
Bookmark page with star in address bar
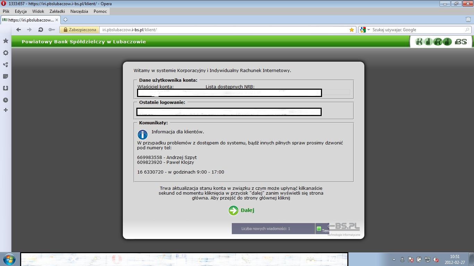pyautogui.click(x=352, y=30)
